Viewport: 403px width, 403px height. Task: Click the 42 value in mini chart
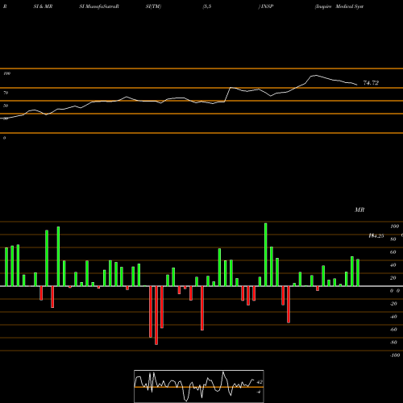(x=260, y=382)
